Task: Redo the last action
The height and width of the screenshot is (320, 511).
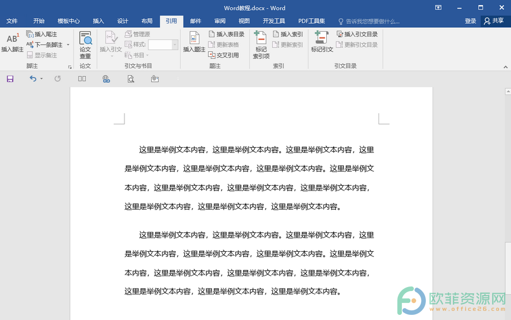Action: [x=57, y=78]
